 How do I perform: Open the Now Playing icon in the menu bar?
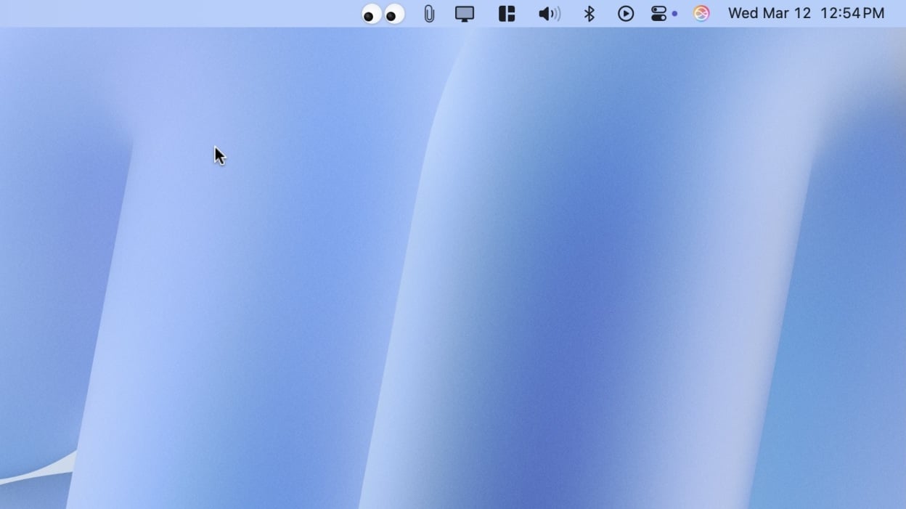625,13
